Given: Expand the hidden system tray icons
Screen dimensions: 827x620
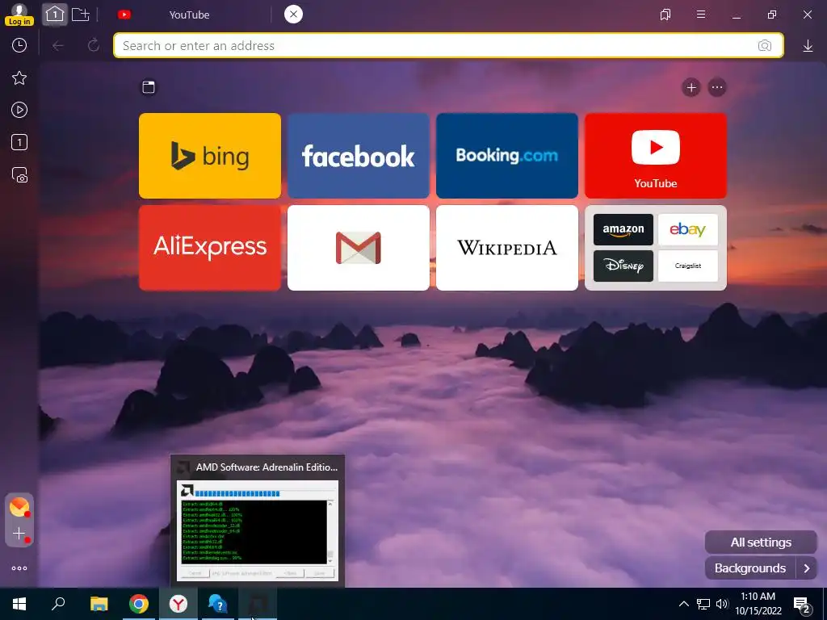Looking at the screenshot, I should 683,604.
